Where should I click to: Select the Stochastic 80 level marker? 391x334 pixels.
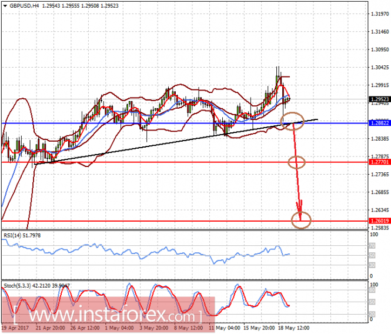(x=372, y=290)
